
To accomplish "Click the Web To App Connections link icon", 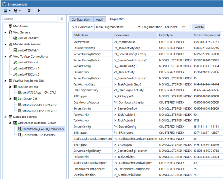I will point(10,56).
